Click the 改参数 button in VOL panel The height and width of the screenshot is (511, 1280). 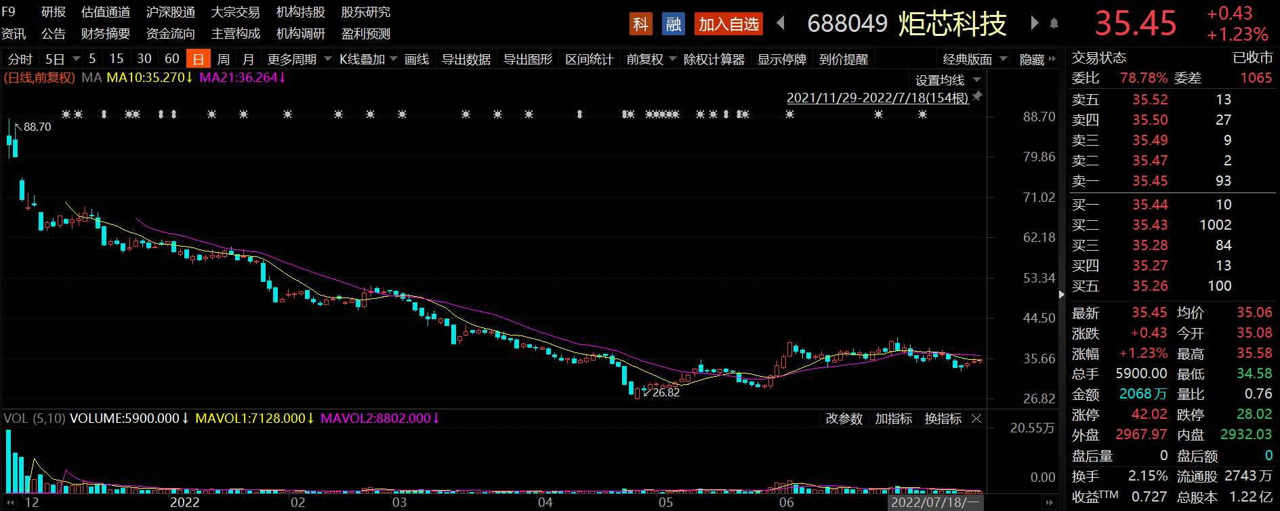click(x=844, y=419)
